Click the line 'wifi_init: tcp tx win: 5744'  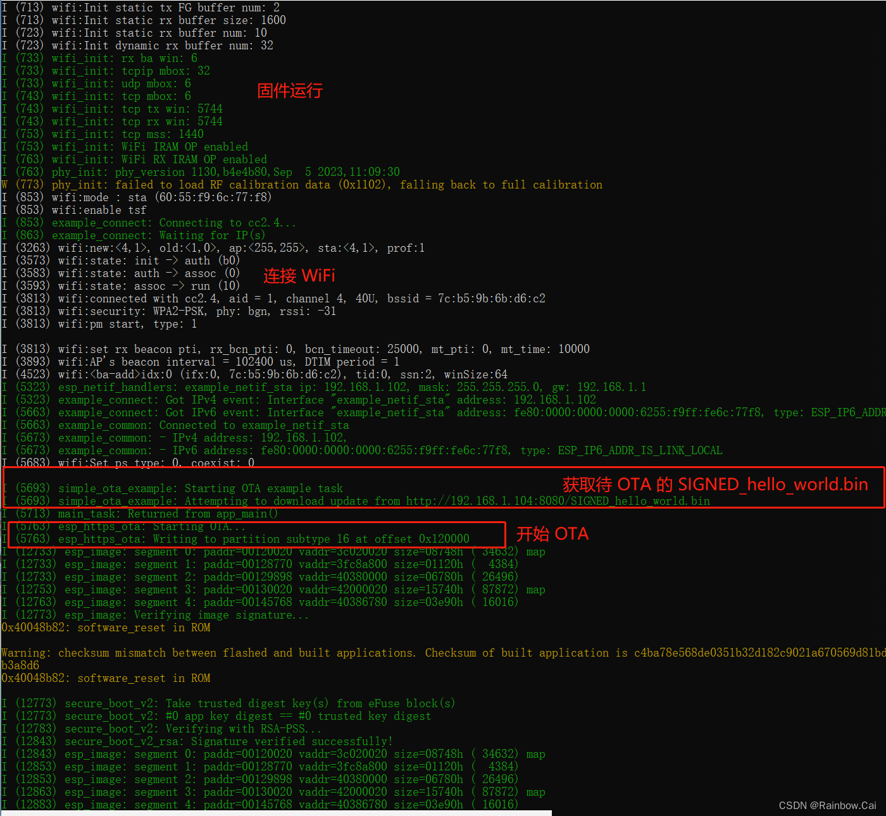[x=112, y=109]
